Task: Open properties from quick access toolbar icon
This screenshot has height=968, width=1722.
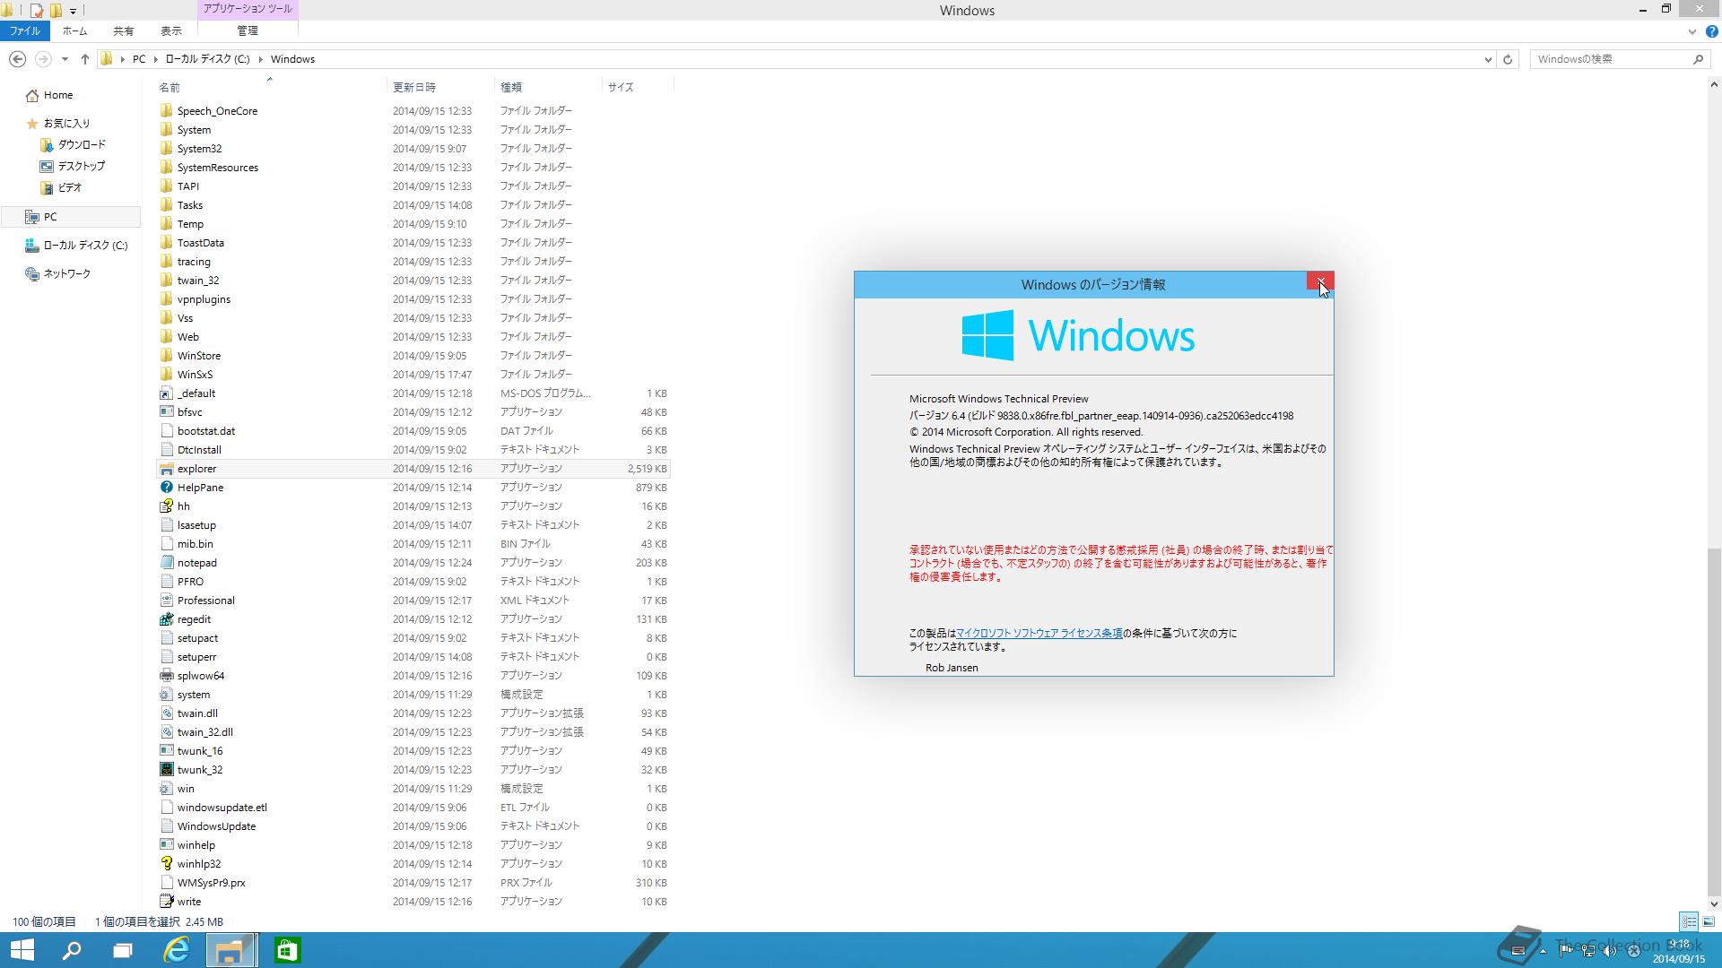Action: click(37, 11)
